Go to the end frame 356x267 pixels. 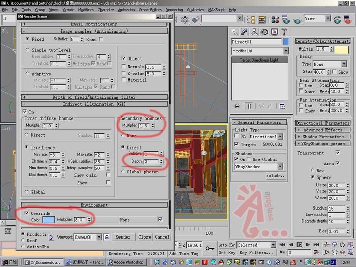pyautogui.click(x=316, y=245)
